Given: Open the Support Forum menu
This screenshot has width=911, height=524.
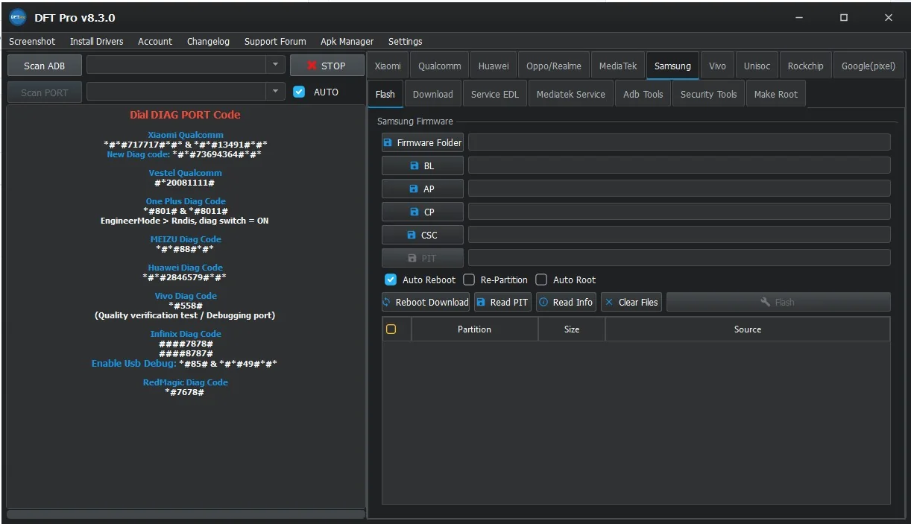Looking at the screenshot, I should 275,42.
